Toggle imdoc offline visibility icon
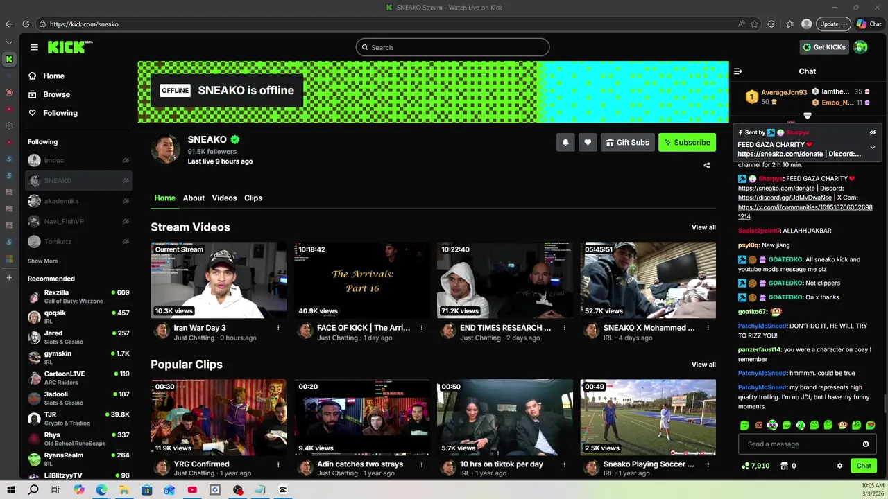Image resolution: width=888 pixels, height=499 pixels. point(126,160)
